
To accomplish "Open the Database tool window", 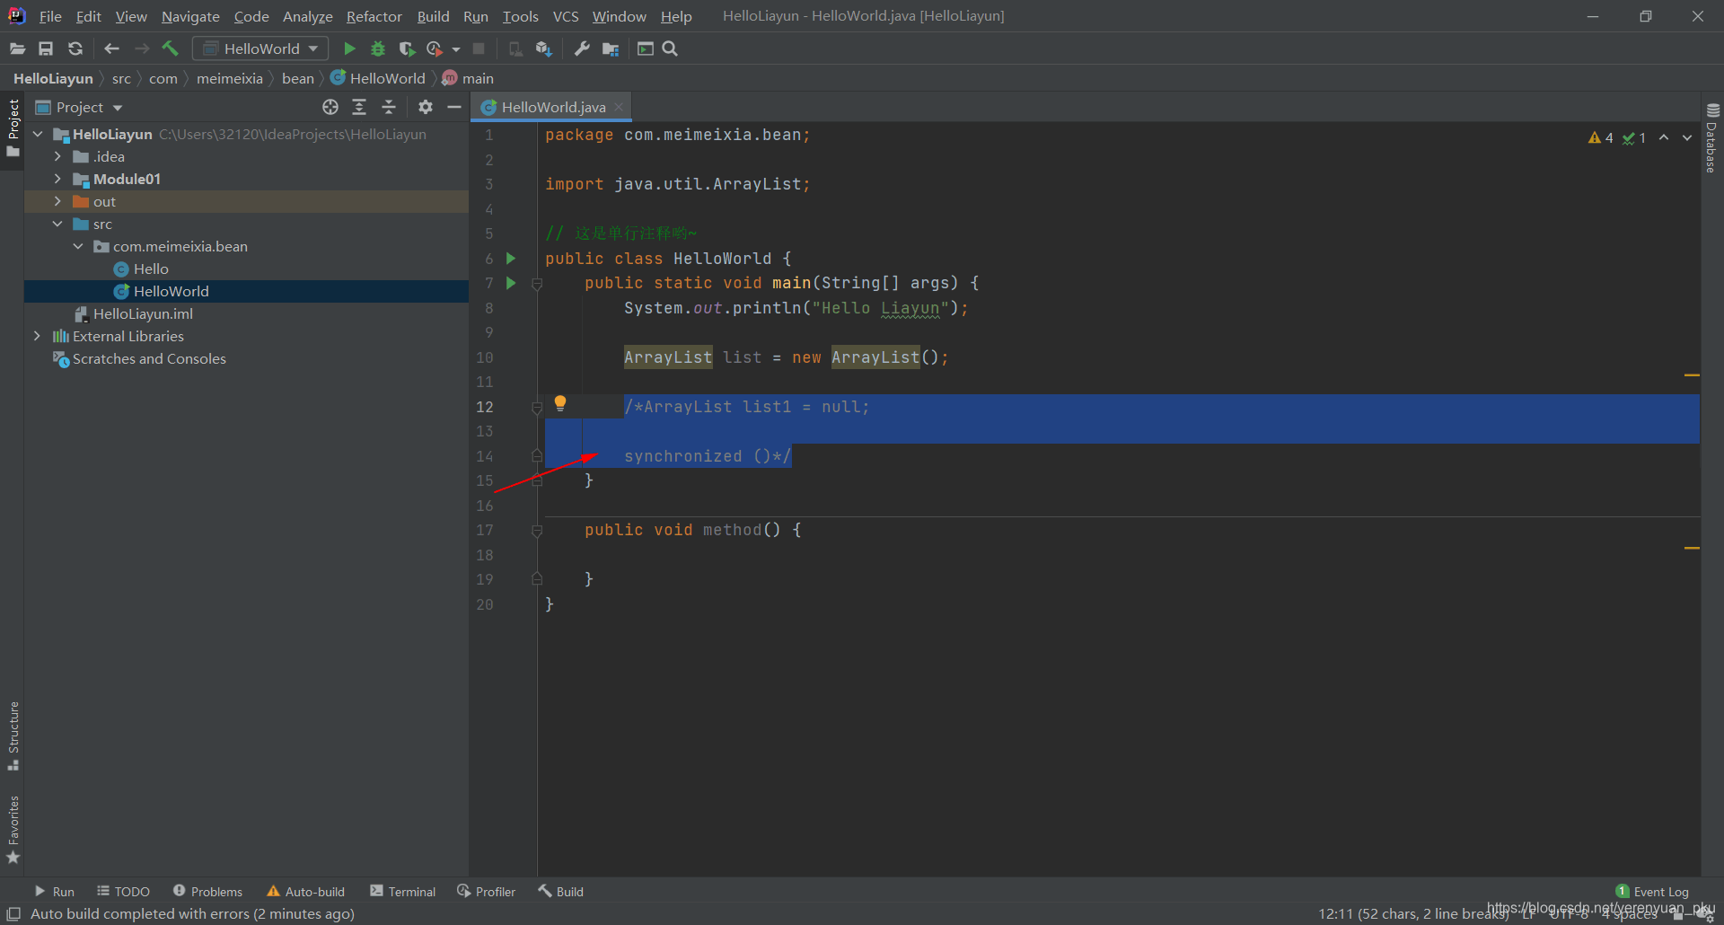I will click(1712, 137).
